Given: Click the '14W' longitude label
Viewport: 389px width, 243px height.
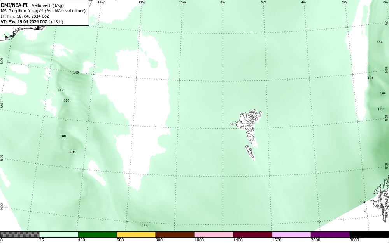Looking at the screenshot, I should coord(101,2).
